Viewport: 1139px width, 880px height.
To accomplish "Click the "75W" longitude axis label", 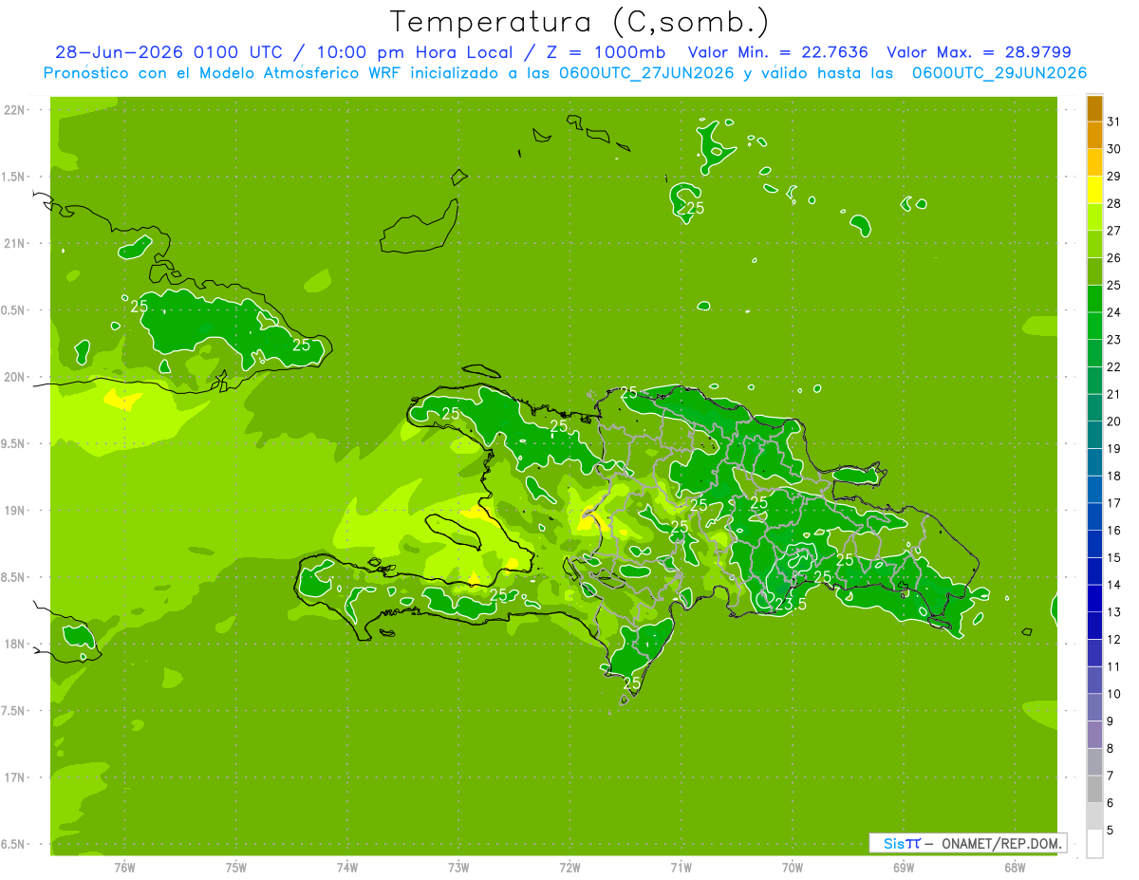I will tap(236, 868).
